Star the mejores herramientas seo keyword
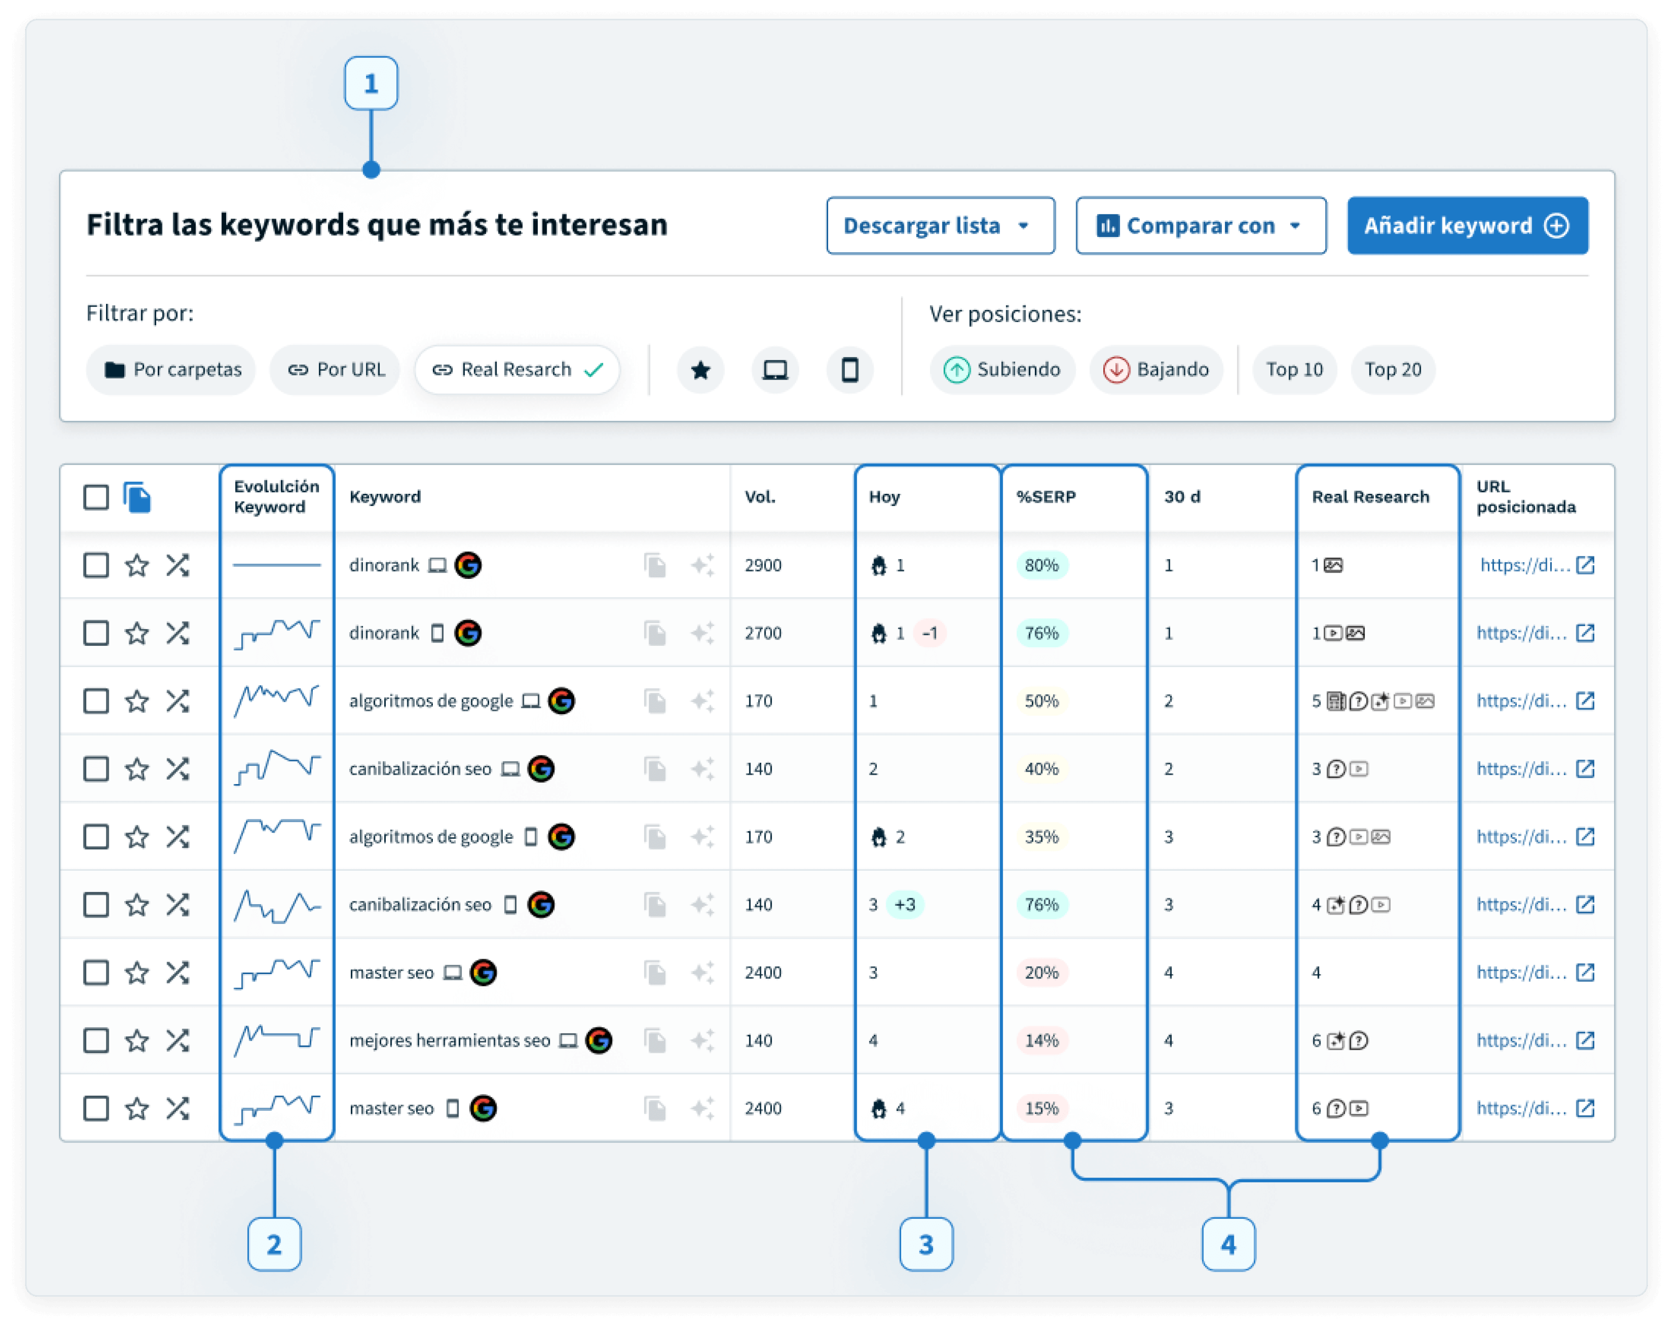 click(x=137, y=1040)
